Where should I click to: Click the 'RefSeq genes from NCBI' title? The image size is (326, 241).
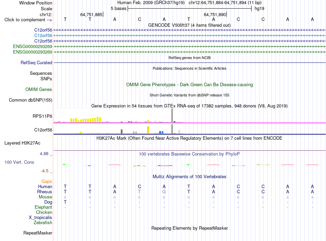coord(189,58)
